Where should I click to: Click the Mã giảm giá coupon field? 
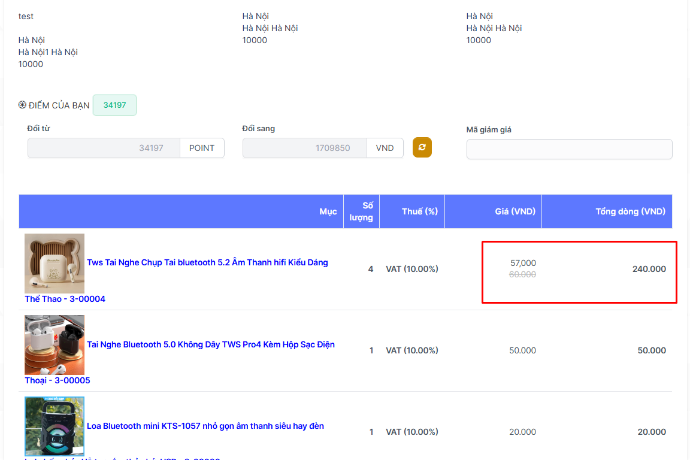pos(569,149)
